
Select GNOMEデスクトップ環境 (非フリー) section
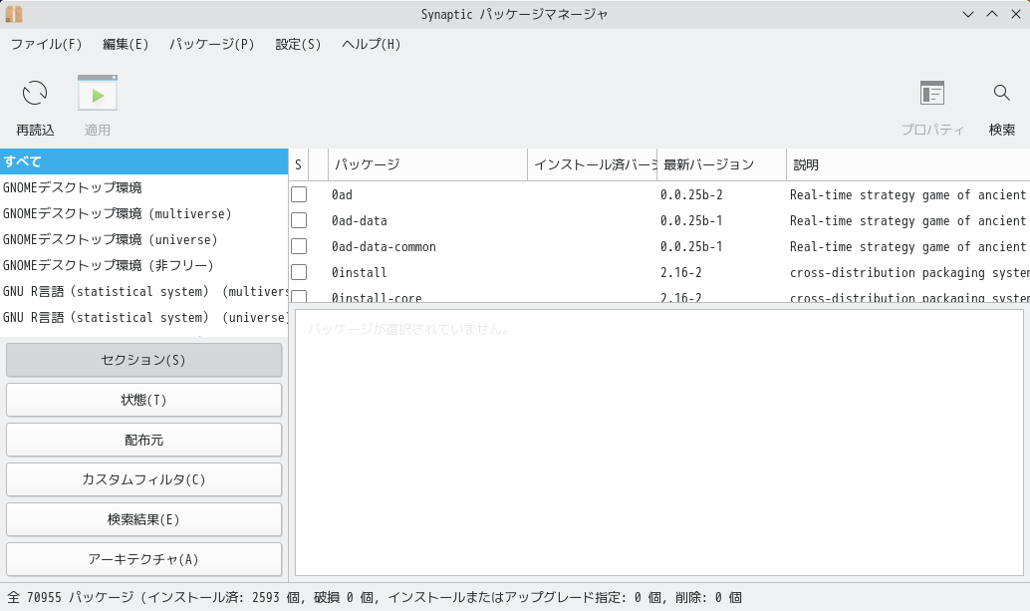pyautogui.click(x=143, y=265)
